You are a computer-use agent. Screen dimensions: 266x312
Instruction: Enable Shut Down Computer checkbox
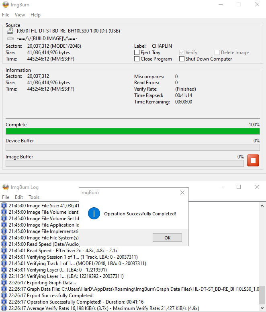coord(182,59)
